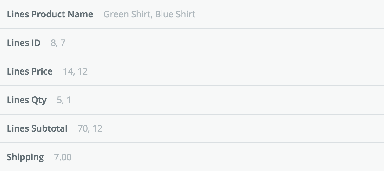Click the number 8 in Lines ID

(53, 43)
